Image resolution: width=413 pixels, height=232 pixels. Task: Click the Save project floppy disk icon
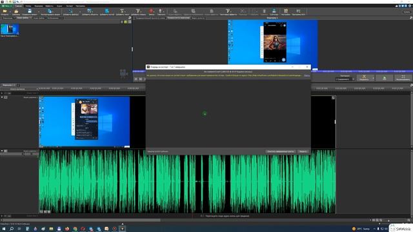click(x=30, y=12)
